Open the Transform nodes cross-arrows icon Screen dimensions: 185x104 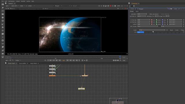pos(3,31)
